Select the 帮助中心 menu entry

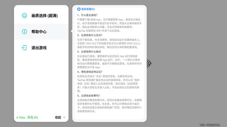tap(41, 32)
